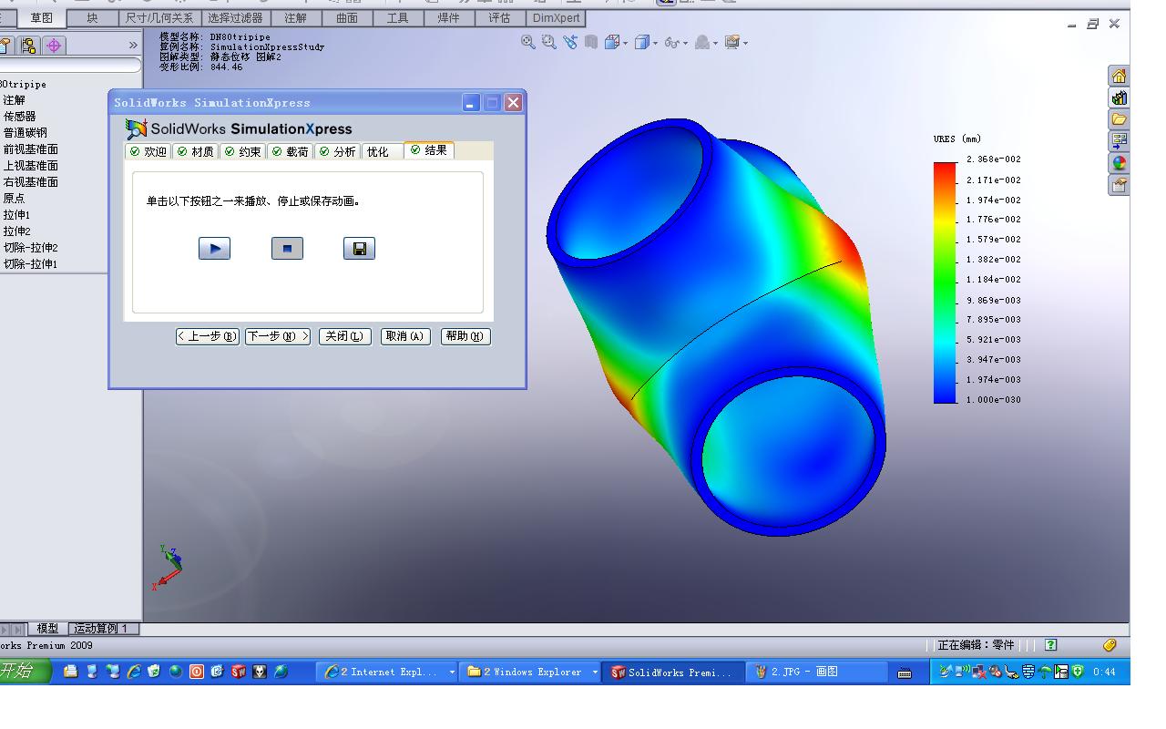1166x729 pixels.
Task: Open the Apply Scene dropdown arrow
Action: point(715,43)
